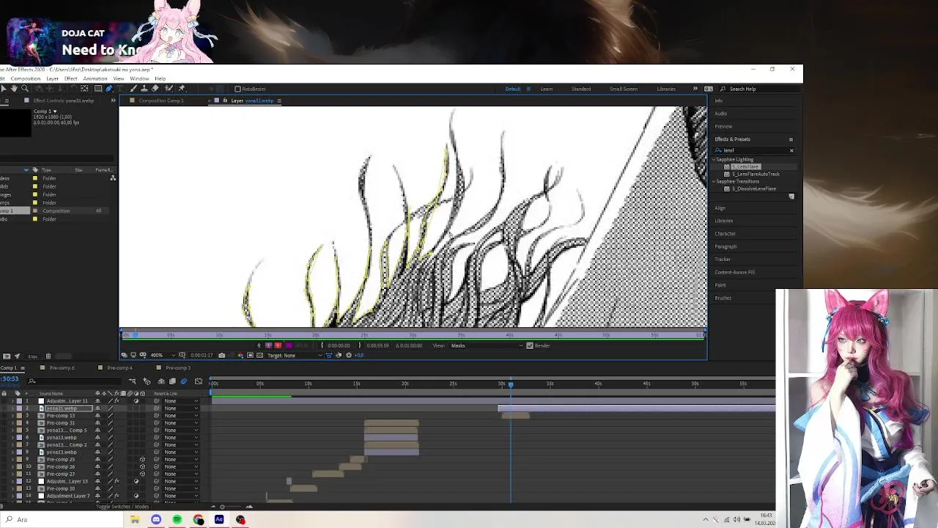Open the Target None dropdown
938x528 pixels.
coord(295,355)
